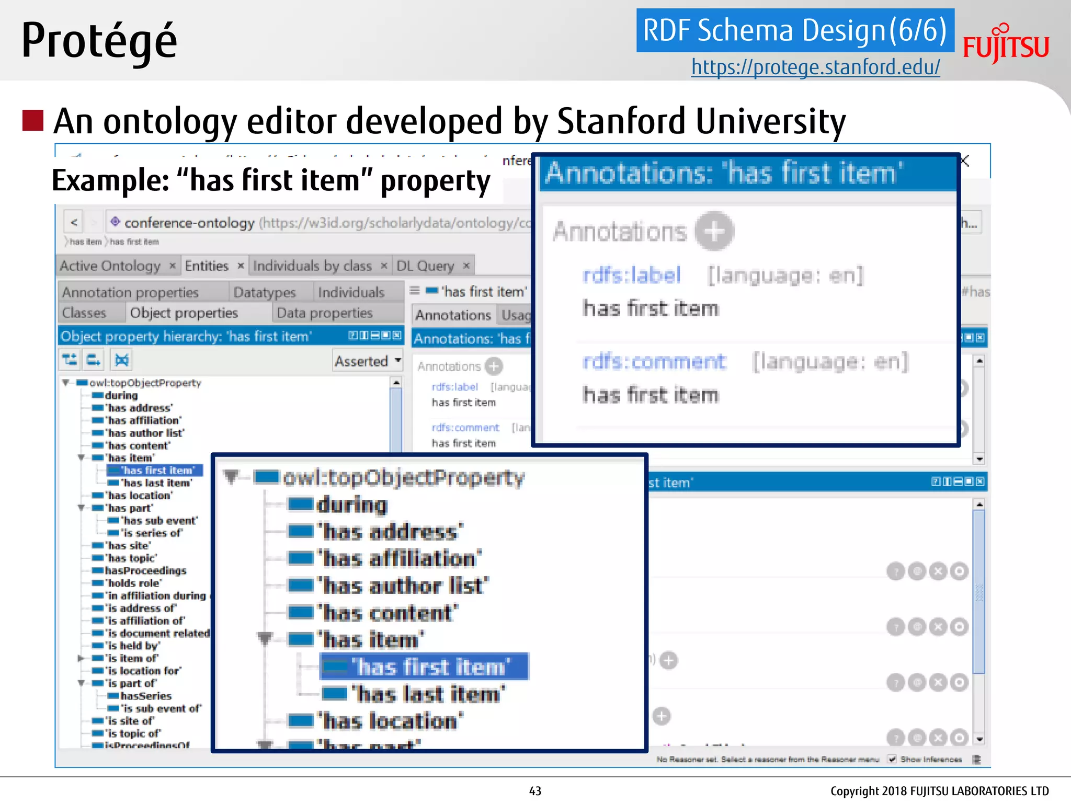This screenshot has height=803, width=1071.
Task: Click the property tree scrollbar up arrow
Action: 396,383
